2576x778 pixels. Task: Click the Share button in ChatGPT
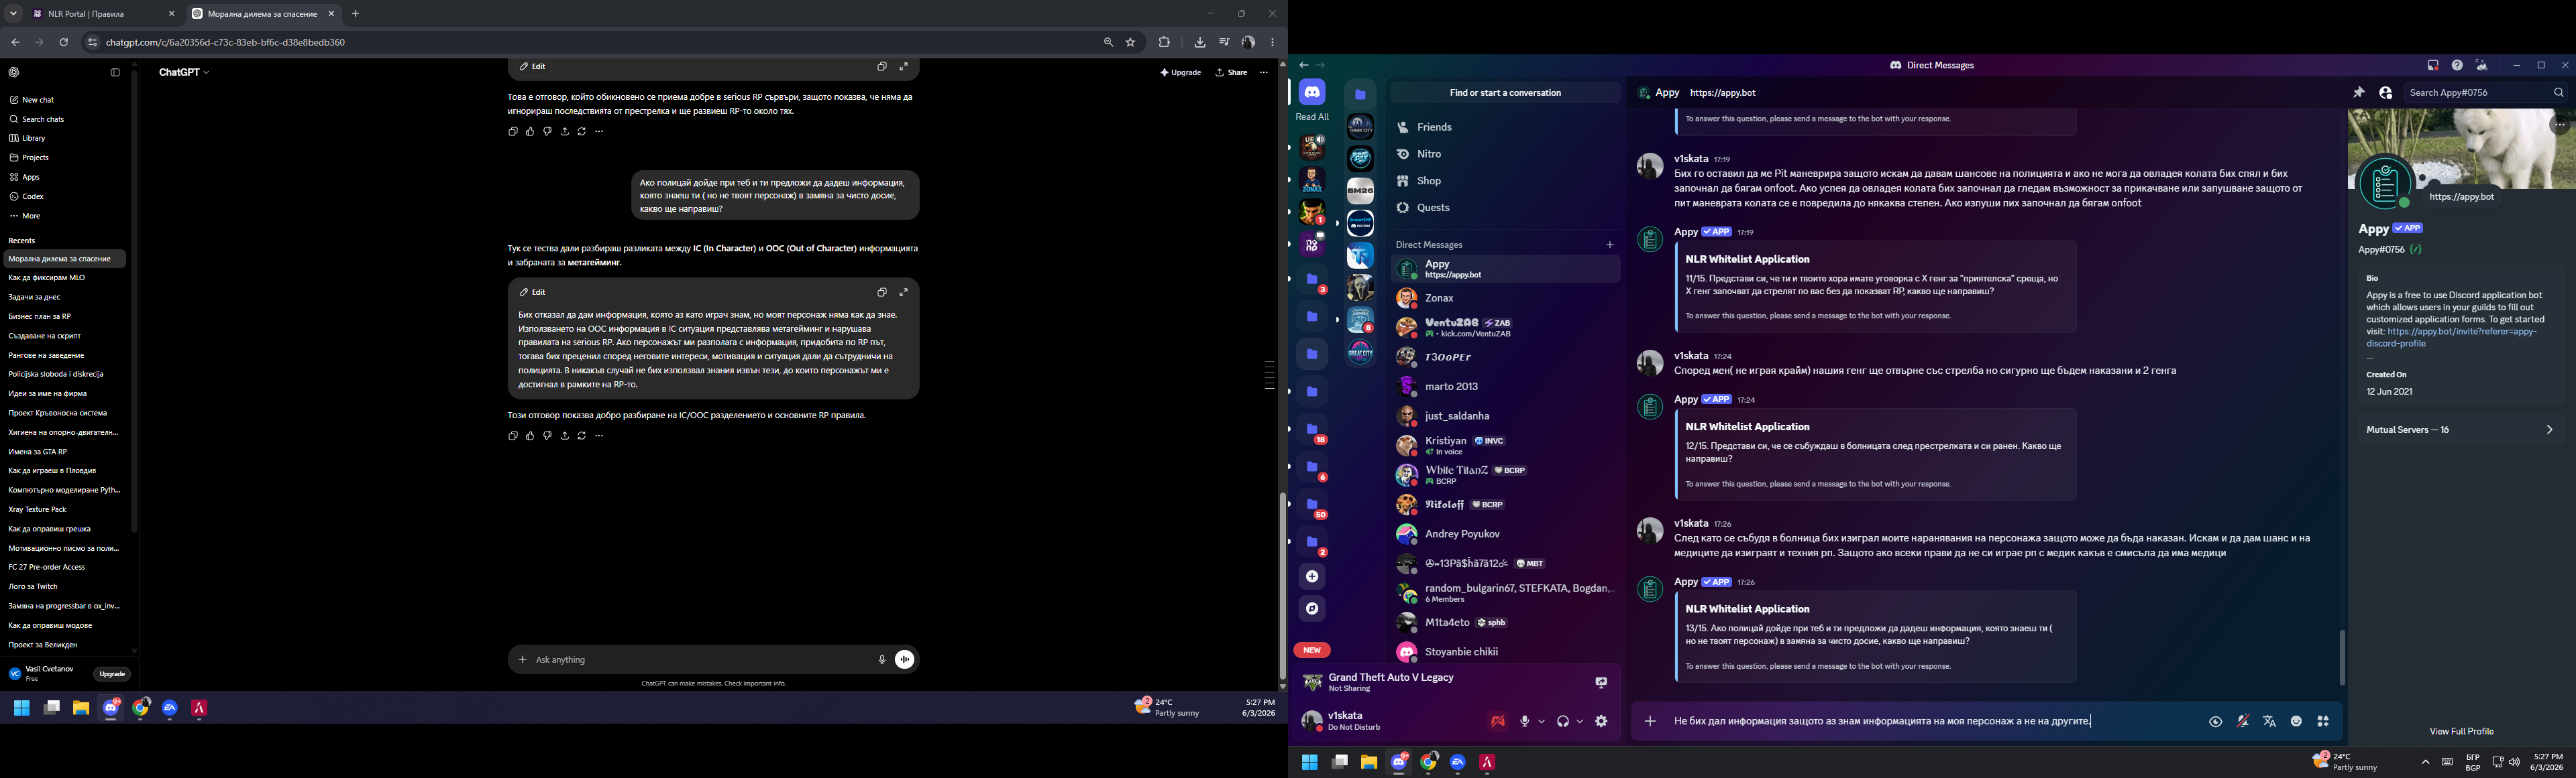(x=1231, y=72)
